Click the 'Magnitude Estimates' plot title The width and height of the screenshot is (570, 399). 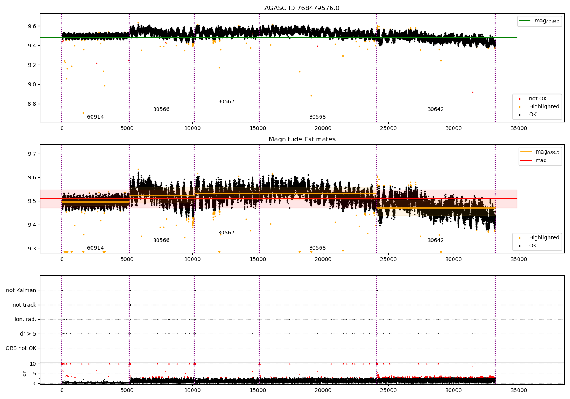pyautogui.click(x=302, y=139)
